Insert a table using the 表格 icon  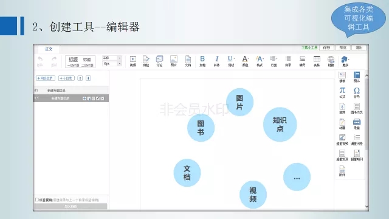317,61
